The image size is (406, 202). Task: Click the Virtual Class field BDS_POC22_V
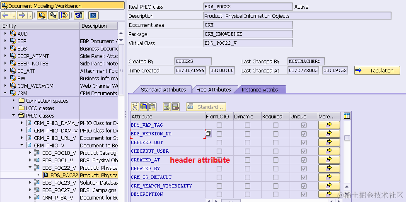[x=248, y=43]
